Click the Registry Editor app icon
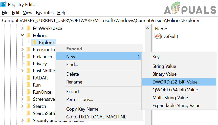The width and height of the screenshot is (218, 125). (x=3, y=4)
